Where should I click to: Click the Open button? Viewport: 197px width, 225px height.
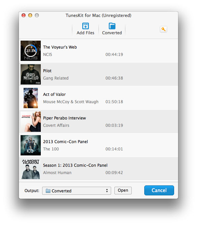[x=123, y=190]
